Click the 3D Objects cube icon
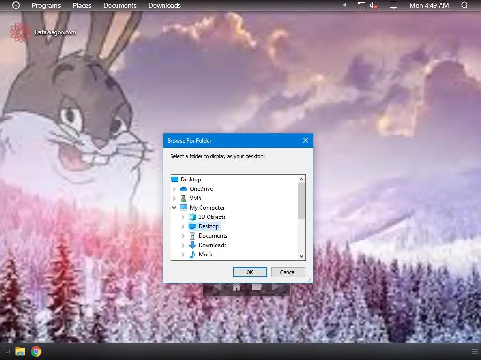Image resolution: width=481 pixels, height=360 pixels. click(192, 217)
